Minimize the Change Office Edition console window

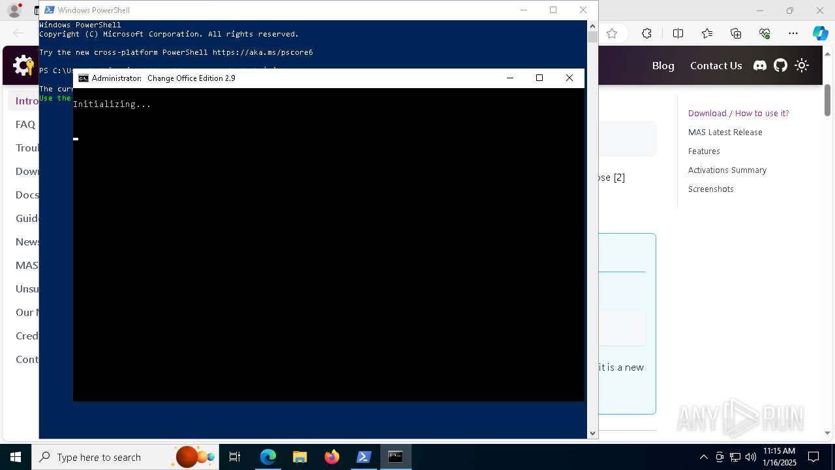pos(510,78)
